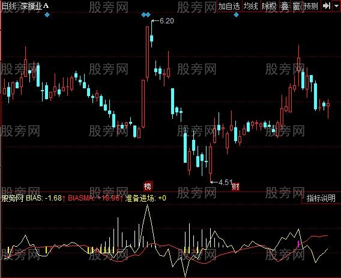
Task: Click the 4.51 low price label
Action: pos(226,183)
